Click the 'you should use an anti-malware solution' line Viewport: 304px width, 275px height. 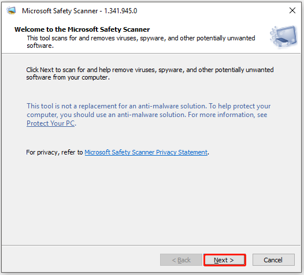coord(147,115)
